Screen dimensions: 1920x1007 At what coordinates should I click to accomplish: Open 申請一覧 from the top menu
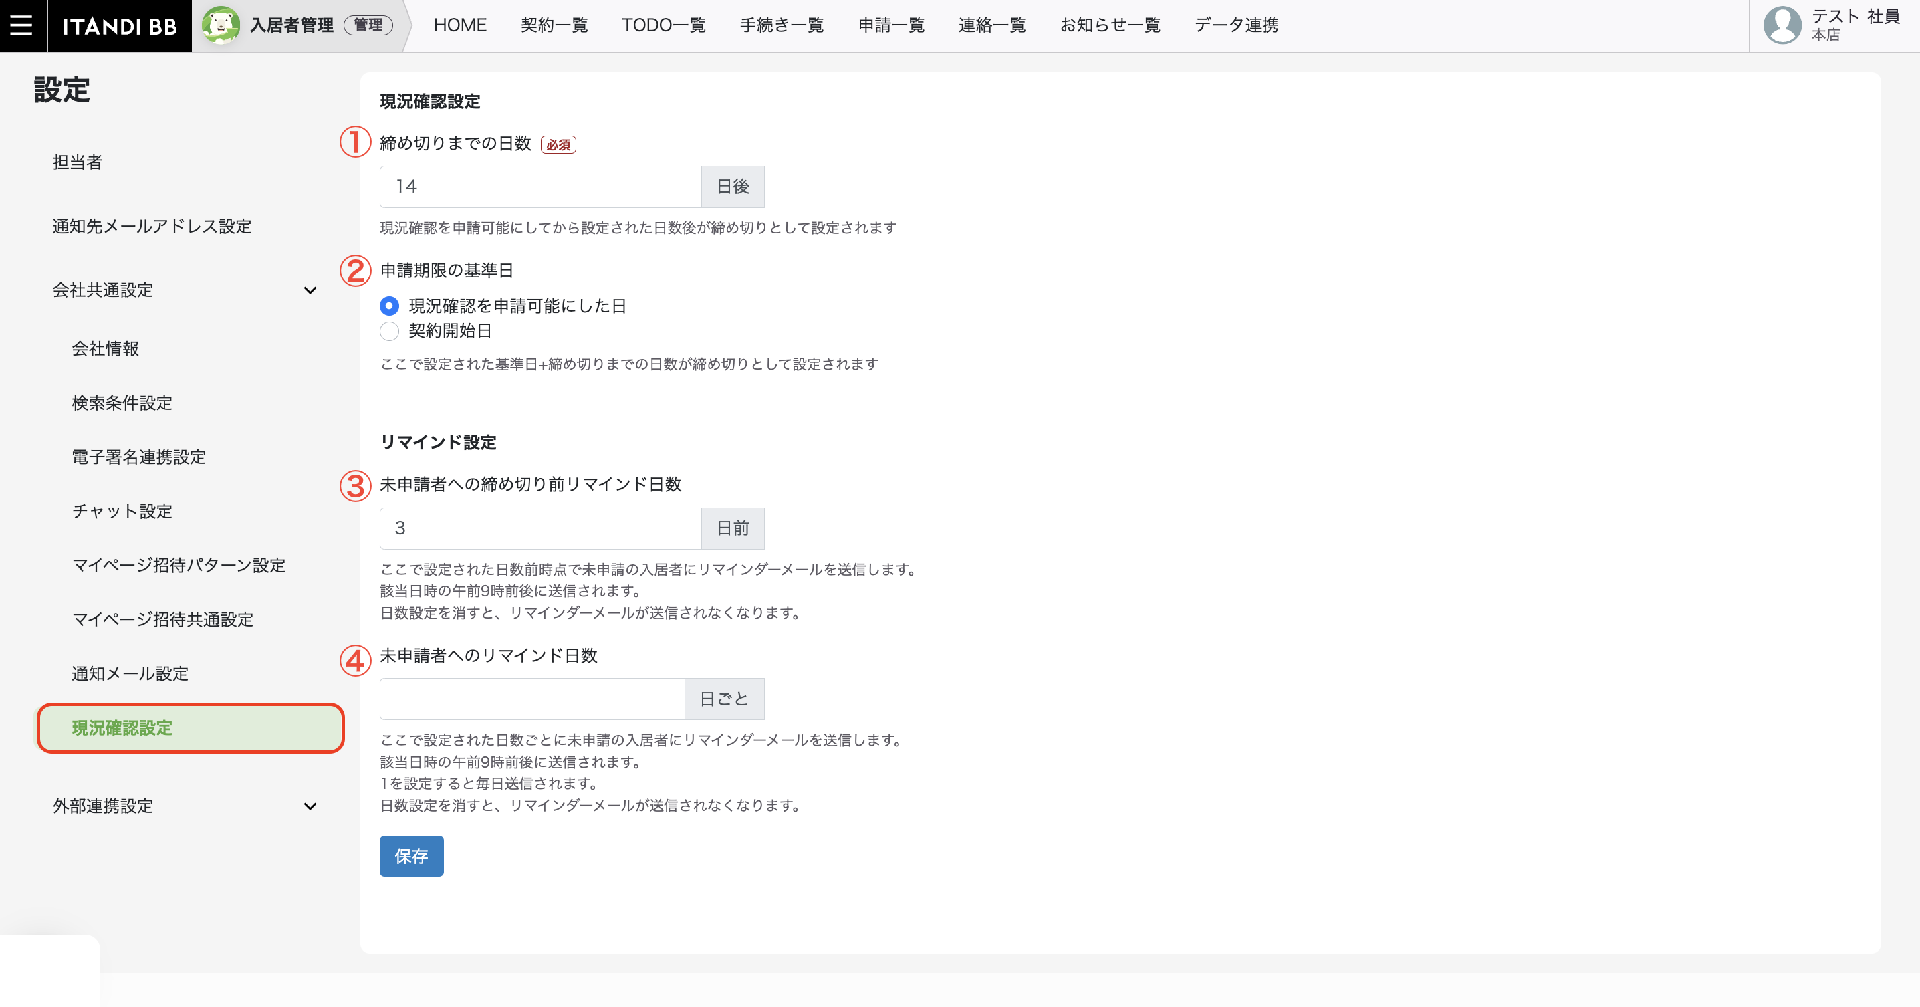(x=891, y=25)
